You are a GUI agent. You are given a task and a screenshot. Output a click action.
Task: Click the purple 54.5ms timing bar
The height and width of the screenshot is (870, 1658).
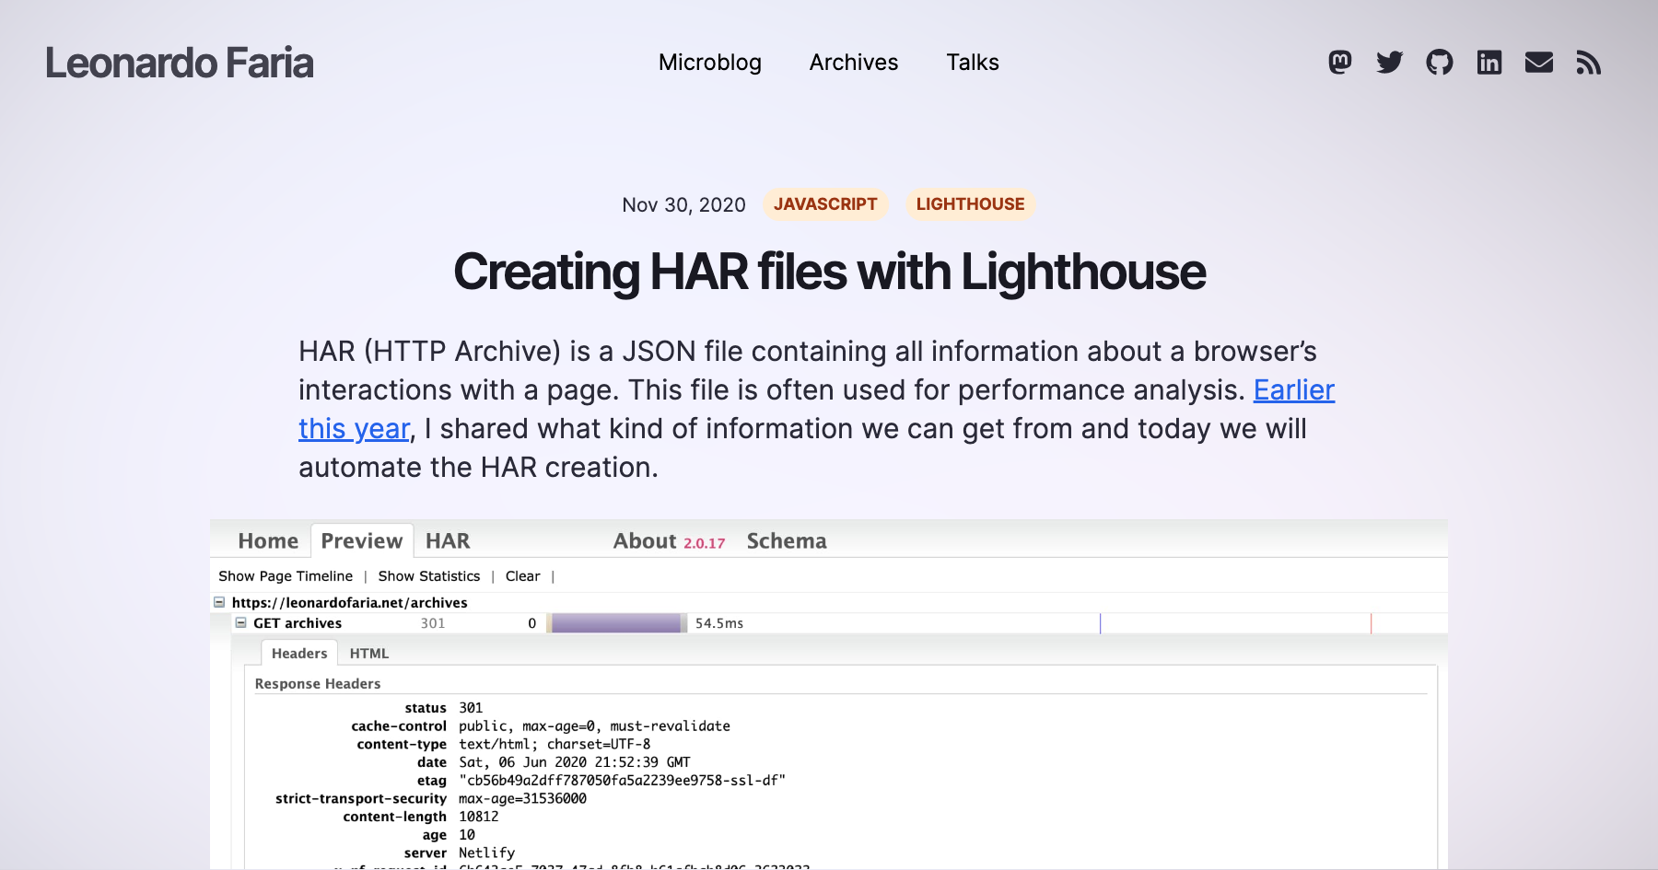click(617, 622)
